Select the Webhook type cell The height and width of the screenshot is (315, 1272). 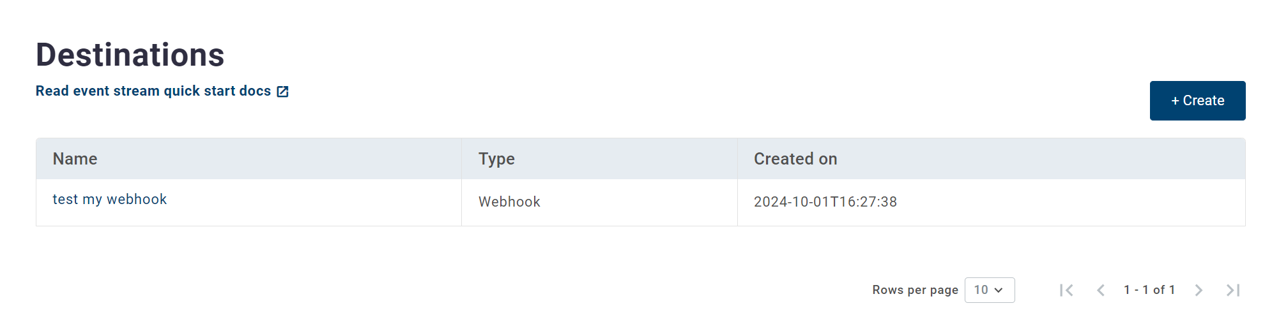click(x=509, y=202)
